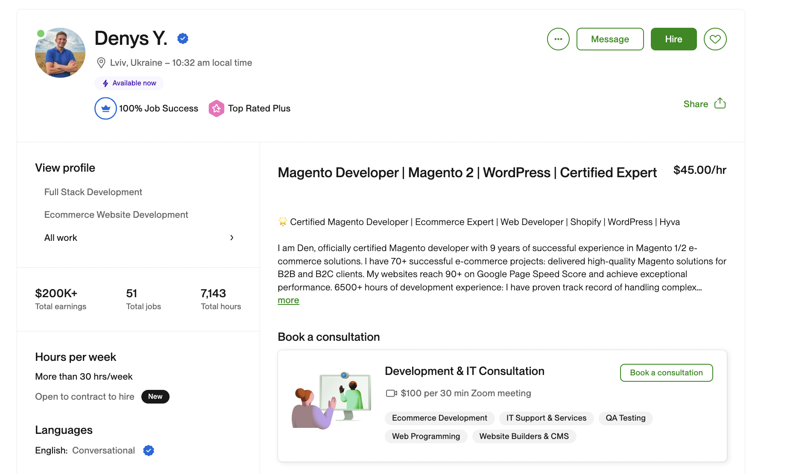Click the 51 Total jobs figure

coord(132,293)
